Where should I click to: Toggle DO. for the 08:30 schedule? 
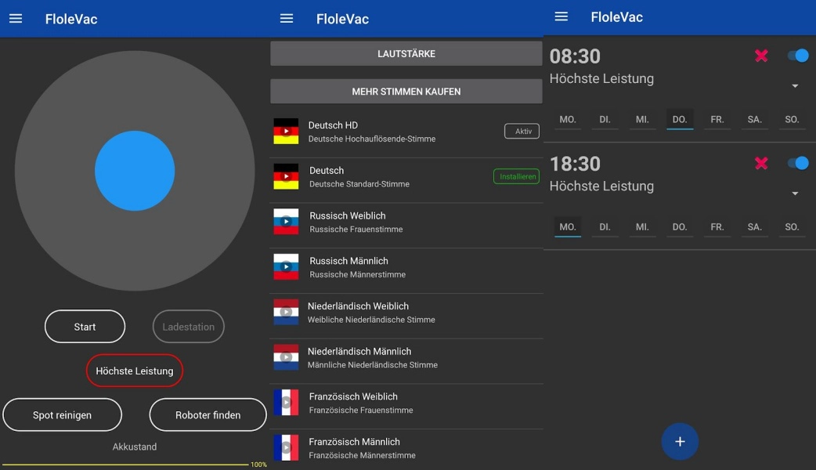[680, 120]
